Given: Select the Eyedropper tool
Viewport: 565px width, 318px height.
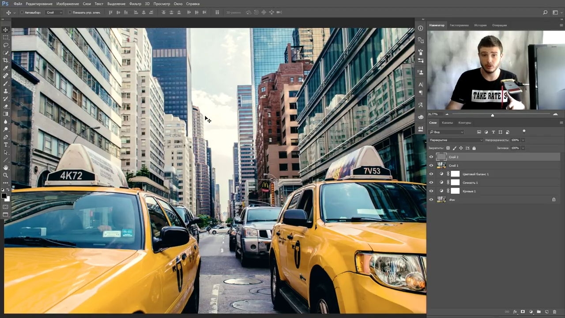Looking at the screenshot, I should click(6, 68).
